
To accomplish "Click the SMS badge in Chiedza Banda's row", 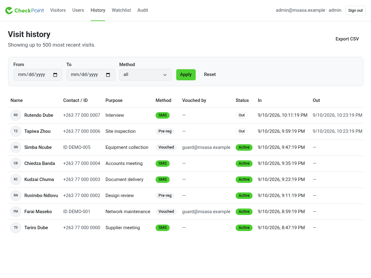I will tap(163, 163).
